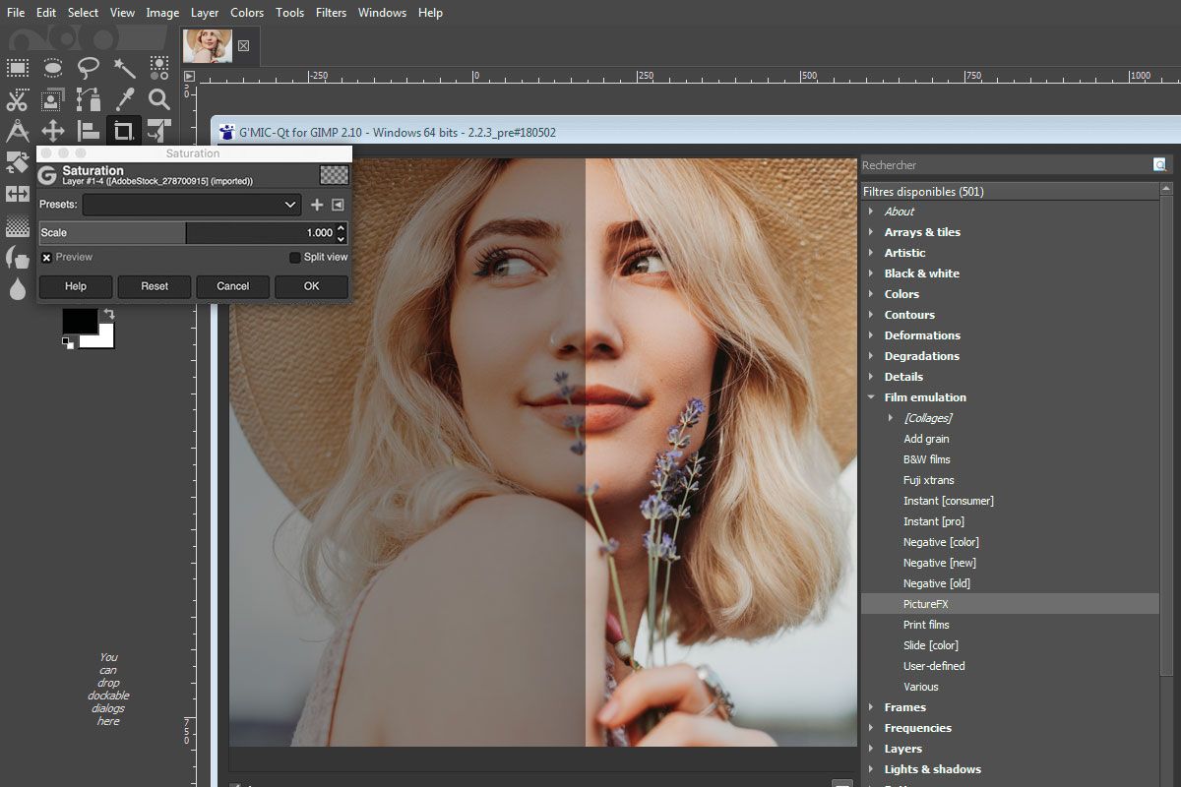Activate the Fuzzy Select magic wand tool

tap(123, 67)
